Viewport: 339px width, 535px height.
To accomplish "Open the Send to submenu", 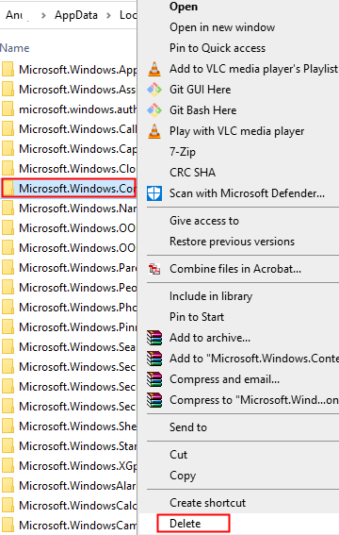I will 188,427.
